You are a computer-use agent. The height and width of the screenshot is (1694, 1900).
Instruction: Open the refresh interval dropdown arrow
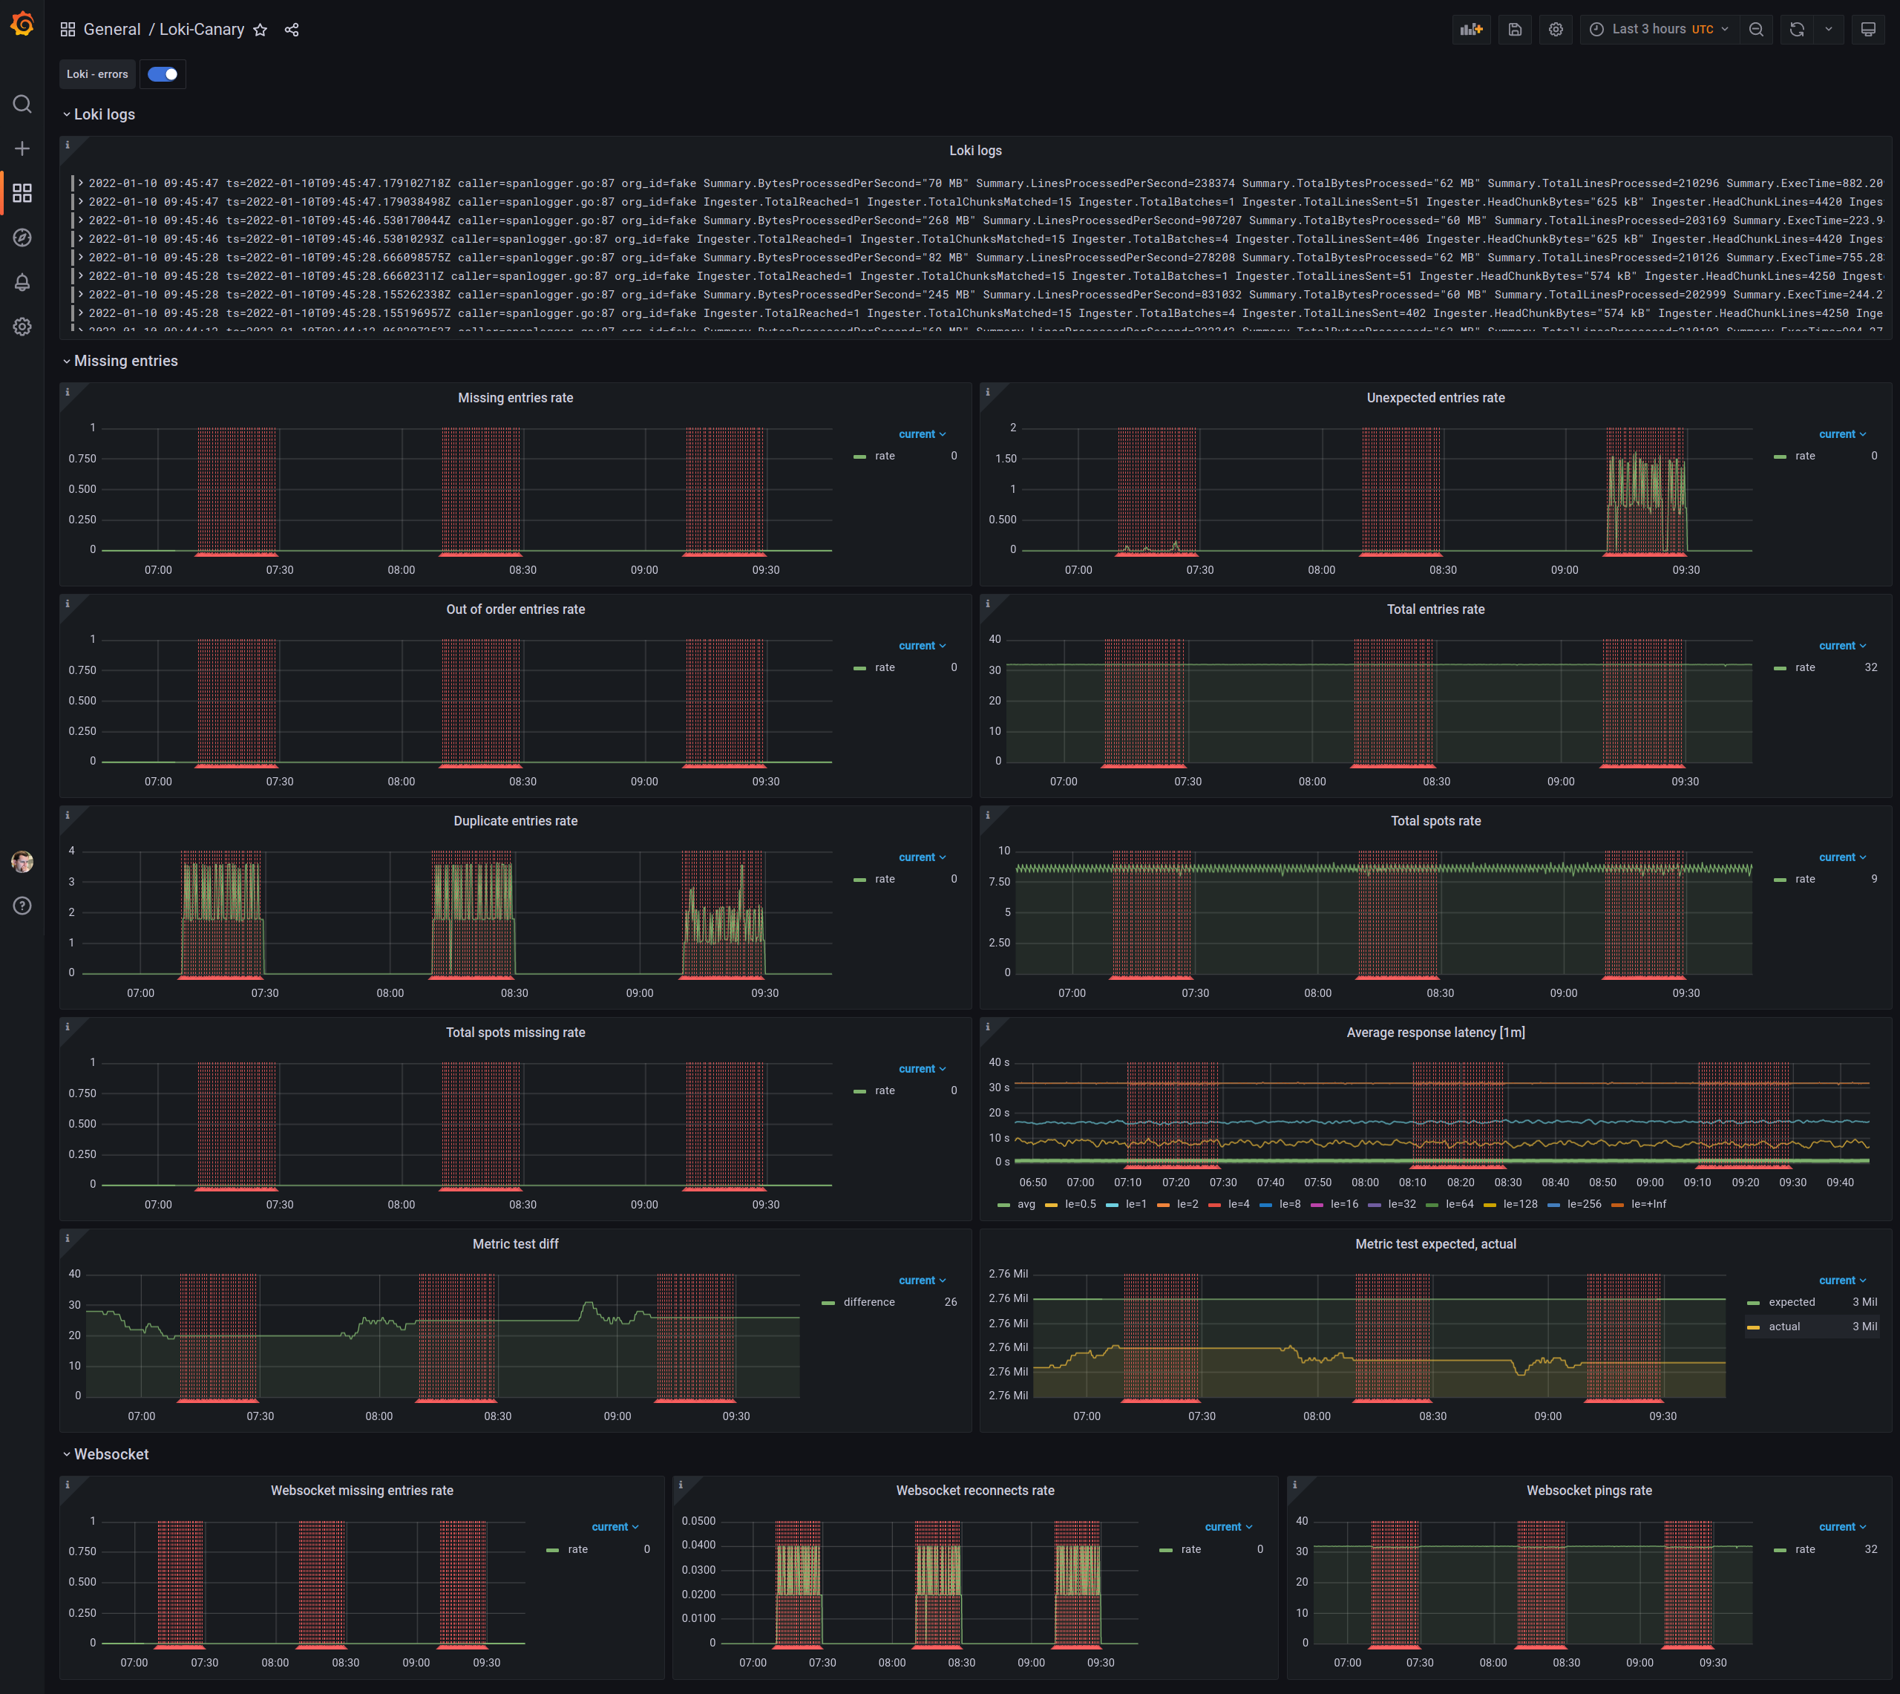(1828, 30)
